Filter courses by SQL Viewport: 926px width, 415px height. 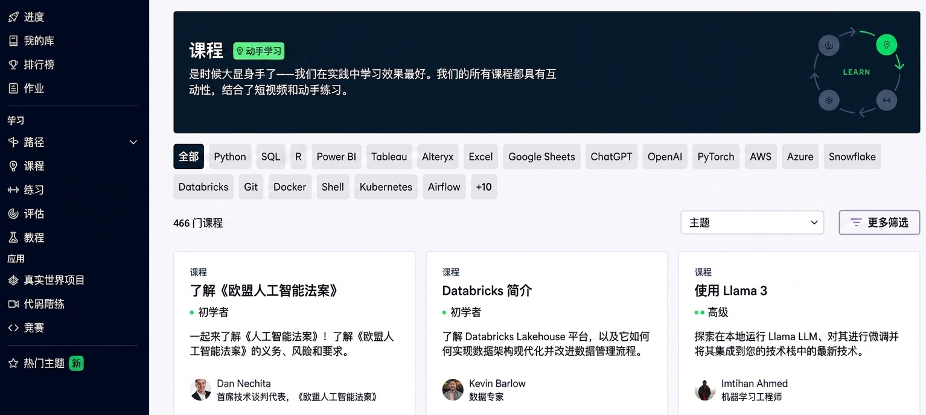tap(270, 157)
